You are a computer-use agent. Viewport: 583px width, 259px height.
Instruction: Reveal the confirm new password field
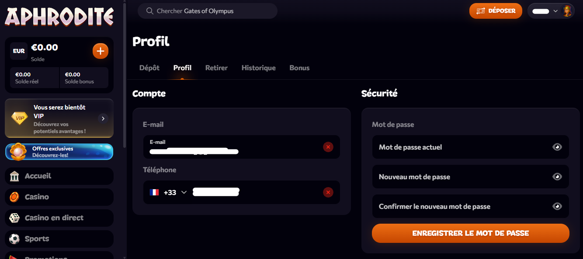pos(557,206)
